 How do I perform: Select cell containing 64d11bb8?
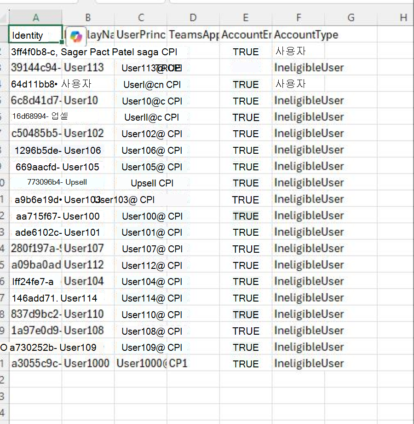click(x=36, y=84)
